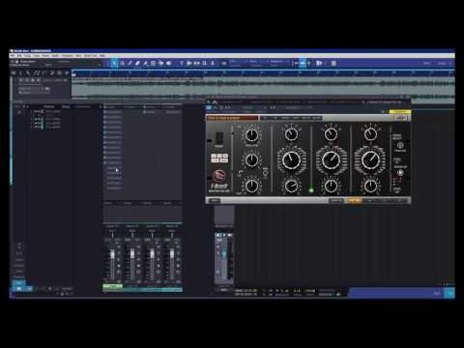Screen dimensions: 464x348
Task: Click the second band small bottom knob
Action: click(291, 186)
